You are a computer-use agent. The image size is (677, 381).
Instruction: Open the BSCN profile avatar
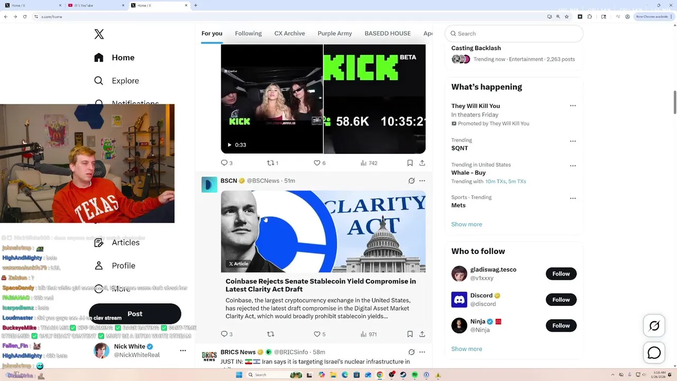coord(209,185)
